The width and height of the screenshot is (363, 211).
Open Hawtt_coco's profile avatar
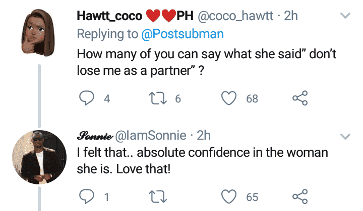pyautogui.click(x=39, y=28)
